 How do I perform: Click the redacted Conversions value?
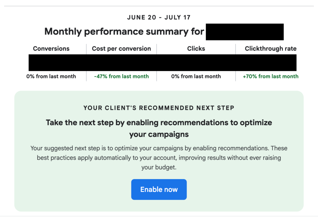(57, 63)
